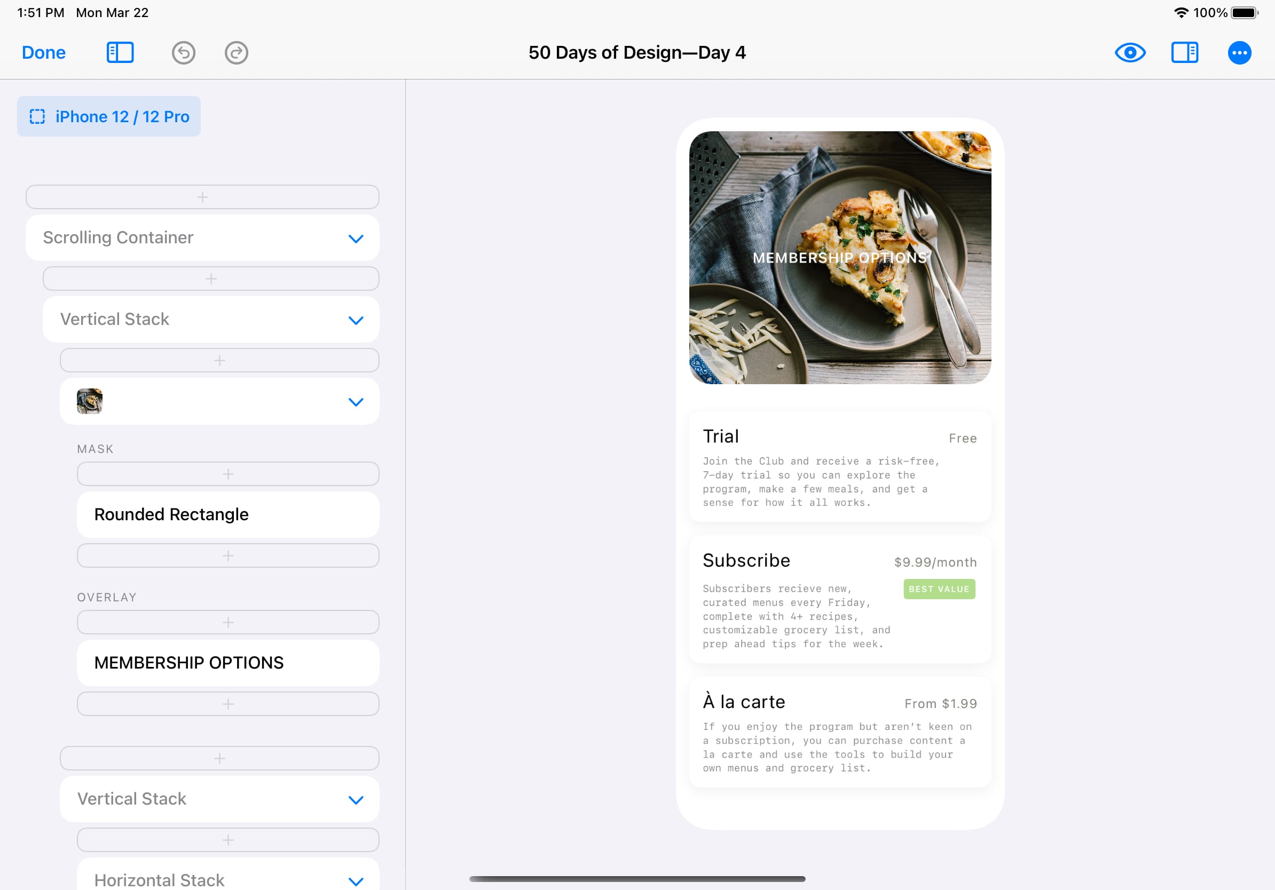Viewport: 1275px width, 890px height.
Task: Add a mask above Rounded Rectangle
Action: (x=227, y=474)
